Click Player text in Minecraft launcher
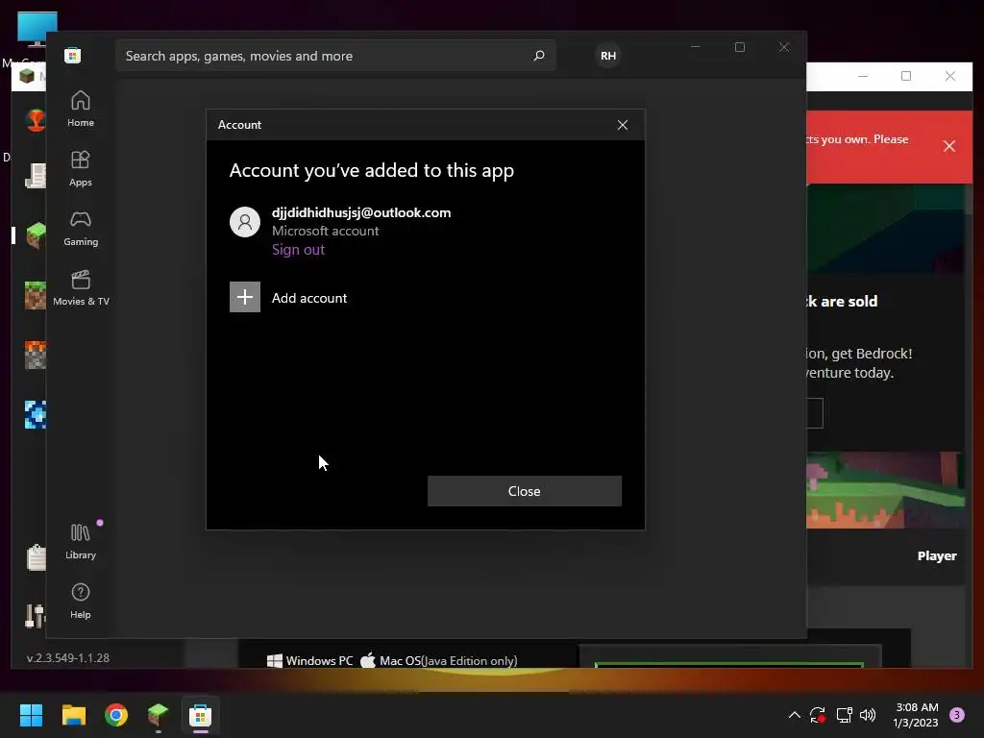This screenshot has width=984, height=738. point(937,556)
